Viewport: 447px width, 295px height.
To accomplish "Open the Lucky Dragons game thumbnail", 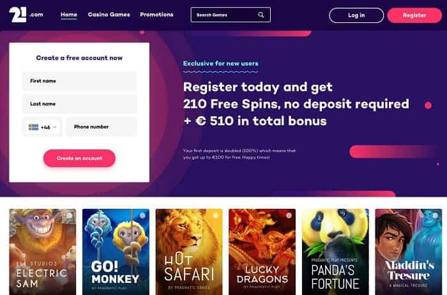I will 262,252.
